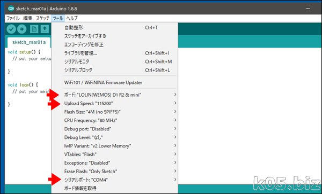Click the void loop() code line
The height and width of the screenshot is (194, 322).
click(x=23, y=84)
